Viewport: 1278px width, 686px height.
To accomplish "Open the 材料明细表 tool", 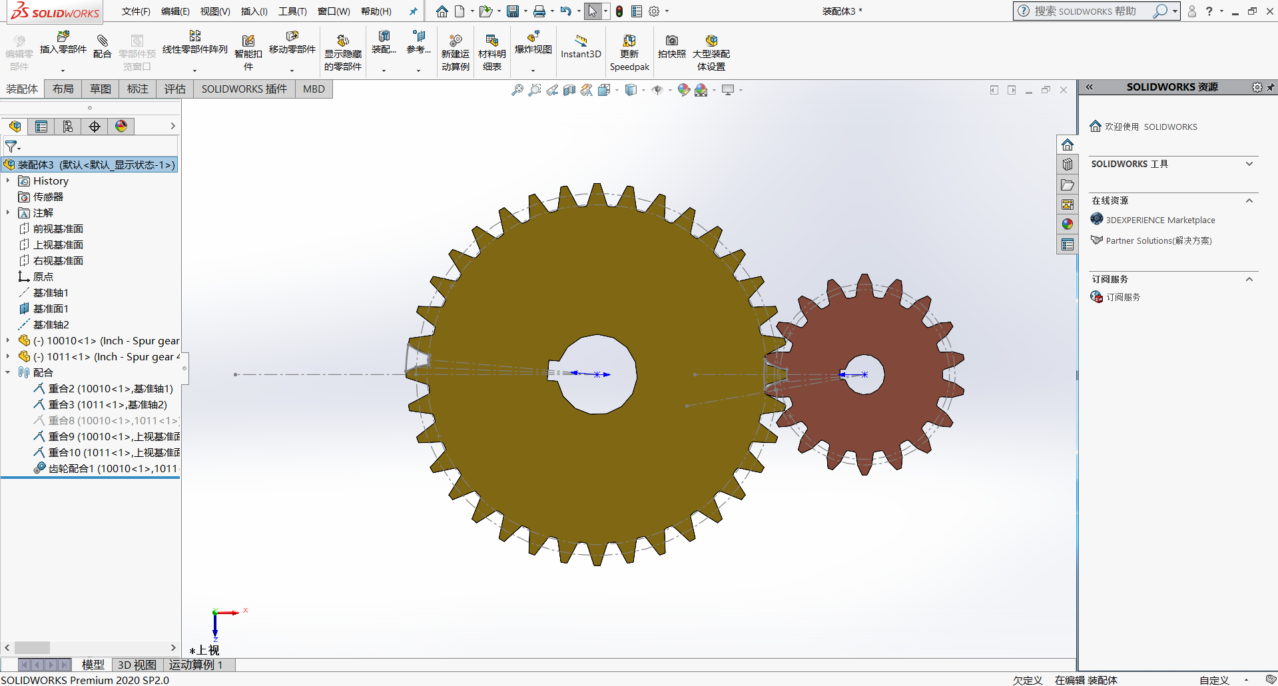I will click(491, 50).
